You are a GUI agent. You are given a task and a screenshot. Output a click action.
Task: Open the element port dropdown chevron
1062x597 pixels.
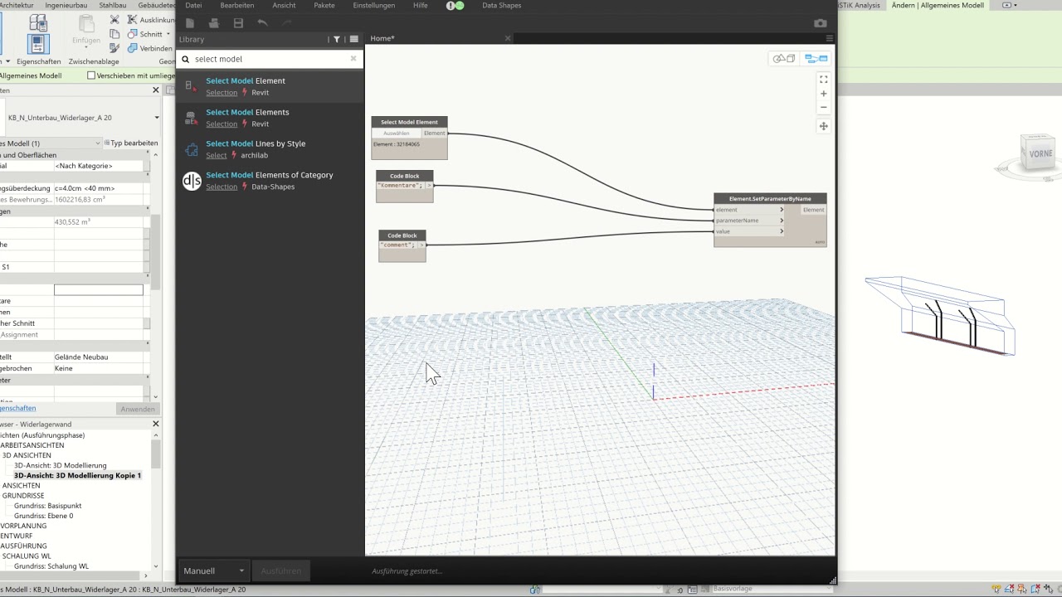tap(782, 210)
